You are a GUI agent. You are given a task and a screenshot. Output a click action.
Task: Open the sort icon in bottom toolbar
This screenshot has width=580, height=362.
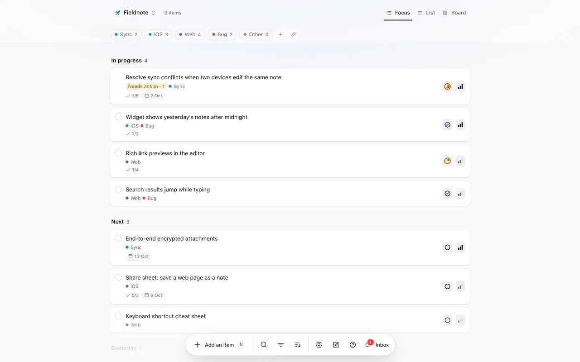298,345
